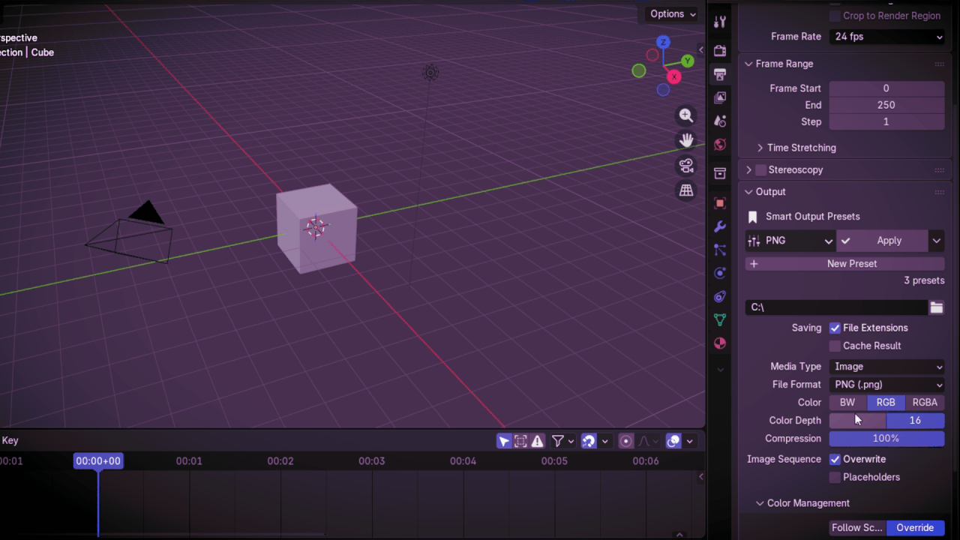Image resolution: width=960 pixels, height=540 pixels.
Task: Open the File Format PNG dropdown
Action: (886, 385)
